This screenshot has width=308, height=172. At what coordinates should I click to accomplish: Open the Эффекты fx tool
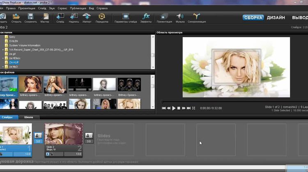(x=146, y=18)
